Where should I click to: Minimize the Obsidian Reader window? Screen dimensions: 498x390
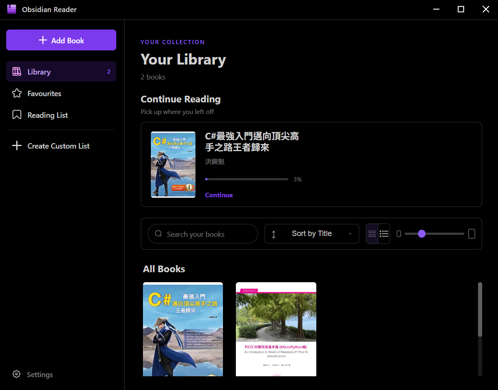[x=436, y=9]
